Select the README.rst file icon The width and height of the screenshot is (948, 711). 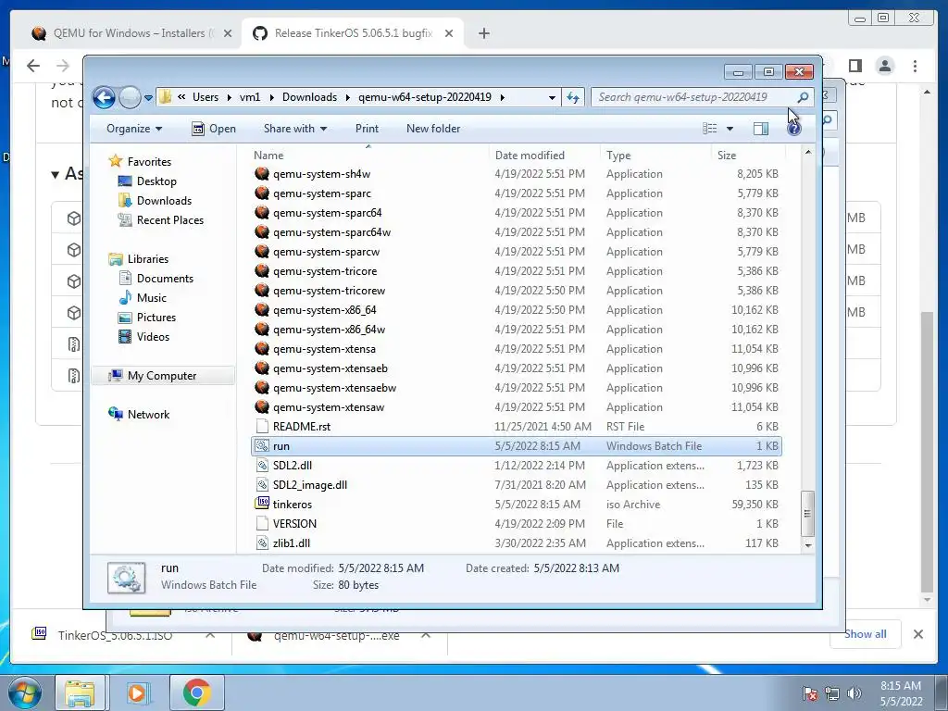pos(262,426)
